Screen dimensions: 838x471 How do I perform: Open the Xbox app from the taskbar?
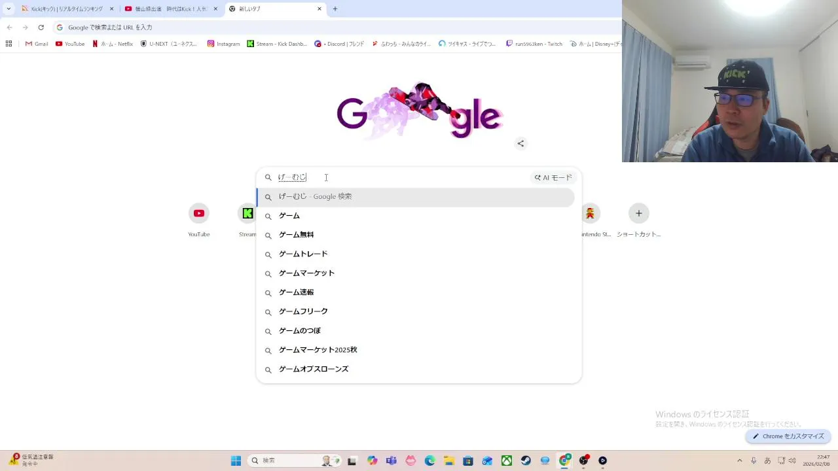point(507,461)
